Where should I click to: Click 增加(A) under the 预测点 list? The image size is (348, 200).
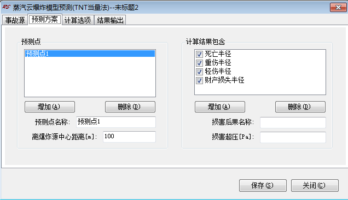pyautogui.click(x=50, y=107)
